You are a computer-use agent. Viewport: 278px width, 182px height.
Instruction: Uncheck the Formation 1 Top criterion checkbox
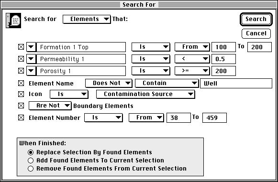tap(21, 47)
